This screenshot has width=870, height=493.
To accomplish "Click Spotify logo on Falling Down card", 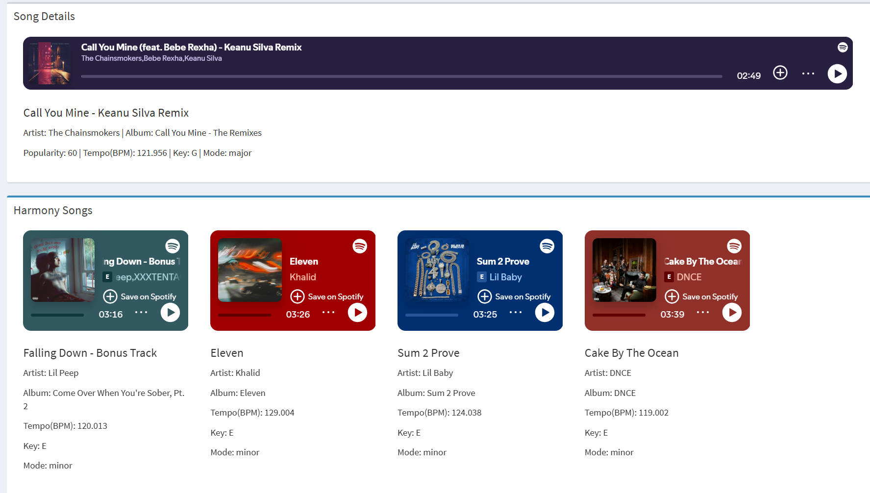I will [173, 246].
